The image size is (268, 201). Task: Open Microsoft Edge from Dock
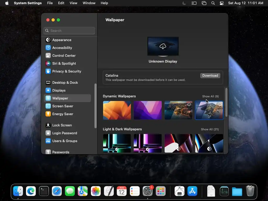pyautogui.click(x=31, y=191)
